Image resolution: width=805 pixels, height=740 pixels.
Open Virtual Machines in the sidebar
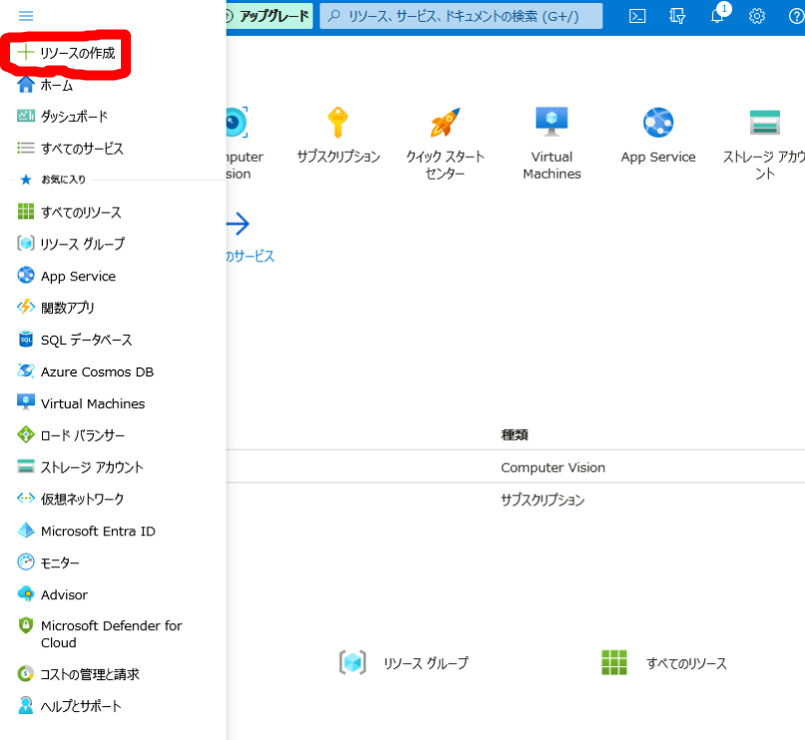tap(81, 403)
